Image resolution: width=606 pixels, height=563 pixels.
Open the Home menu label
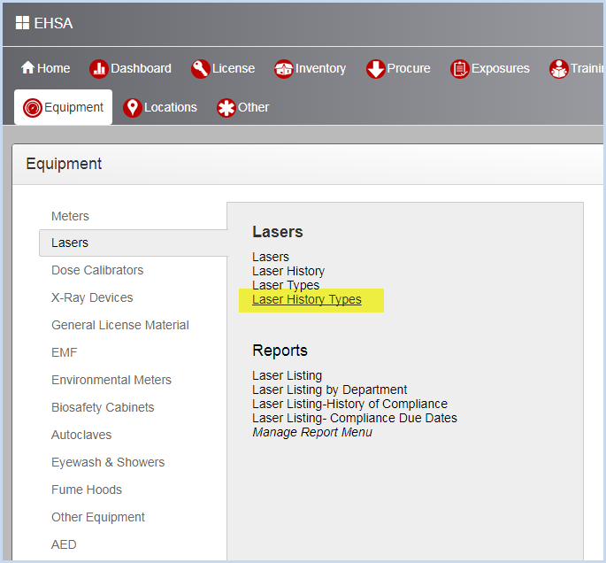tap(54, 68)
